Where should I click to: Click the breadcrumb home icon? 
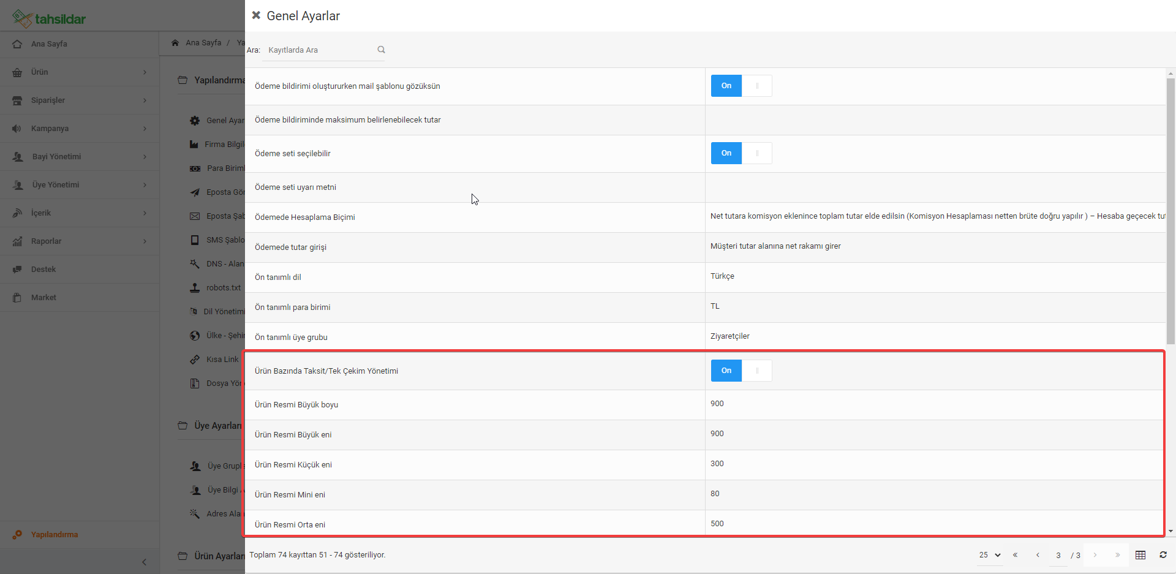(x=175, y=43)
